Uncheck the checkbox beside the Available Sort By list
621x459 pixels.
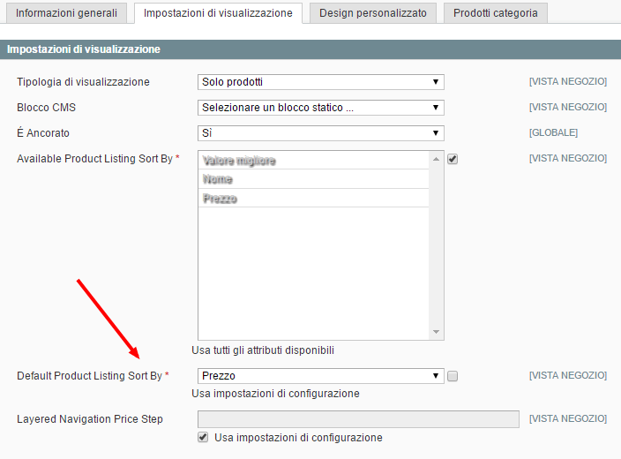[453, 160]
